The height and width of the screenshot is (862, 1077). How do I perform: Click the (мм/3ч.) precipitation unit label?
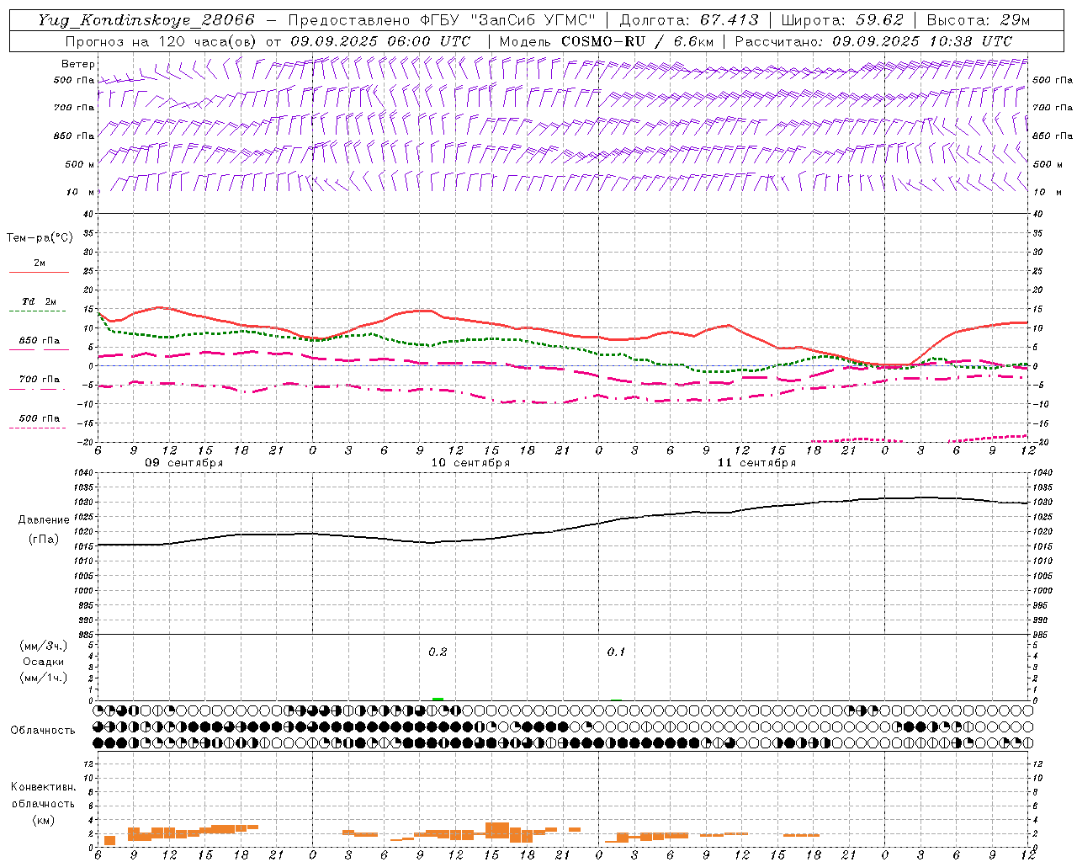click(x=44, y=646)
